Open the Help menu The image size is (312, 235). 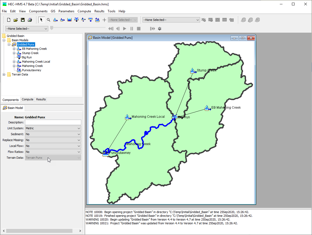[x=122, y=11]
